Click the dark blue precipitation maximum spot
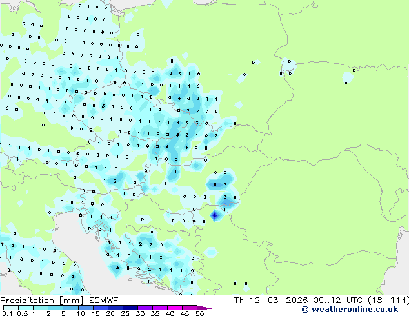Image resolution: width=409 pixels, height=316 pixels. click(x=215, y=215)
